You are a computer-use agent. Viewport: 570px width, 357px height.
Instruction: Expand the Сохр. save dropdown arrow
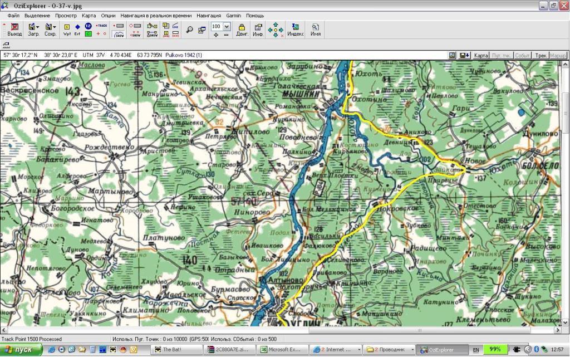[x=55, y=26]
